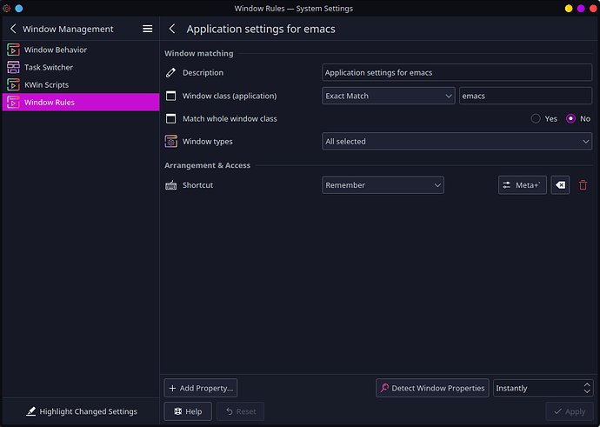Open the hamburger menu in Window Management header
The height and width of the screenshot is (427, 600).
147,29
